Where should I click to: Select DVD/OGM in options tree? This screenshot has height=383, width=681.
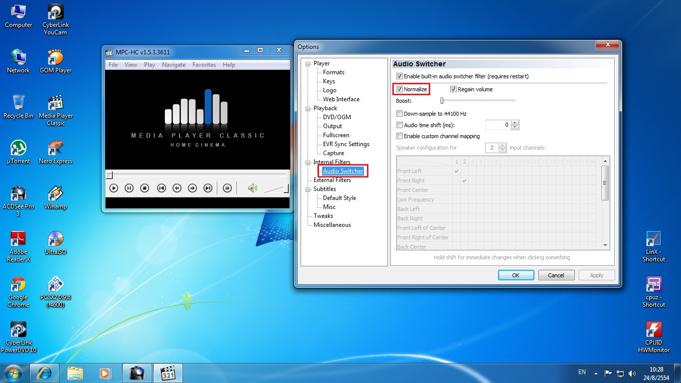(337, 117)
